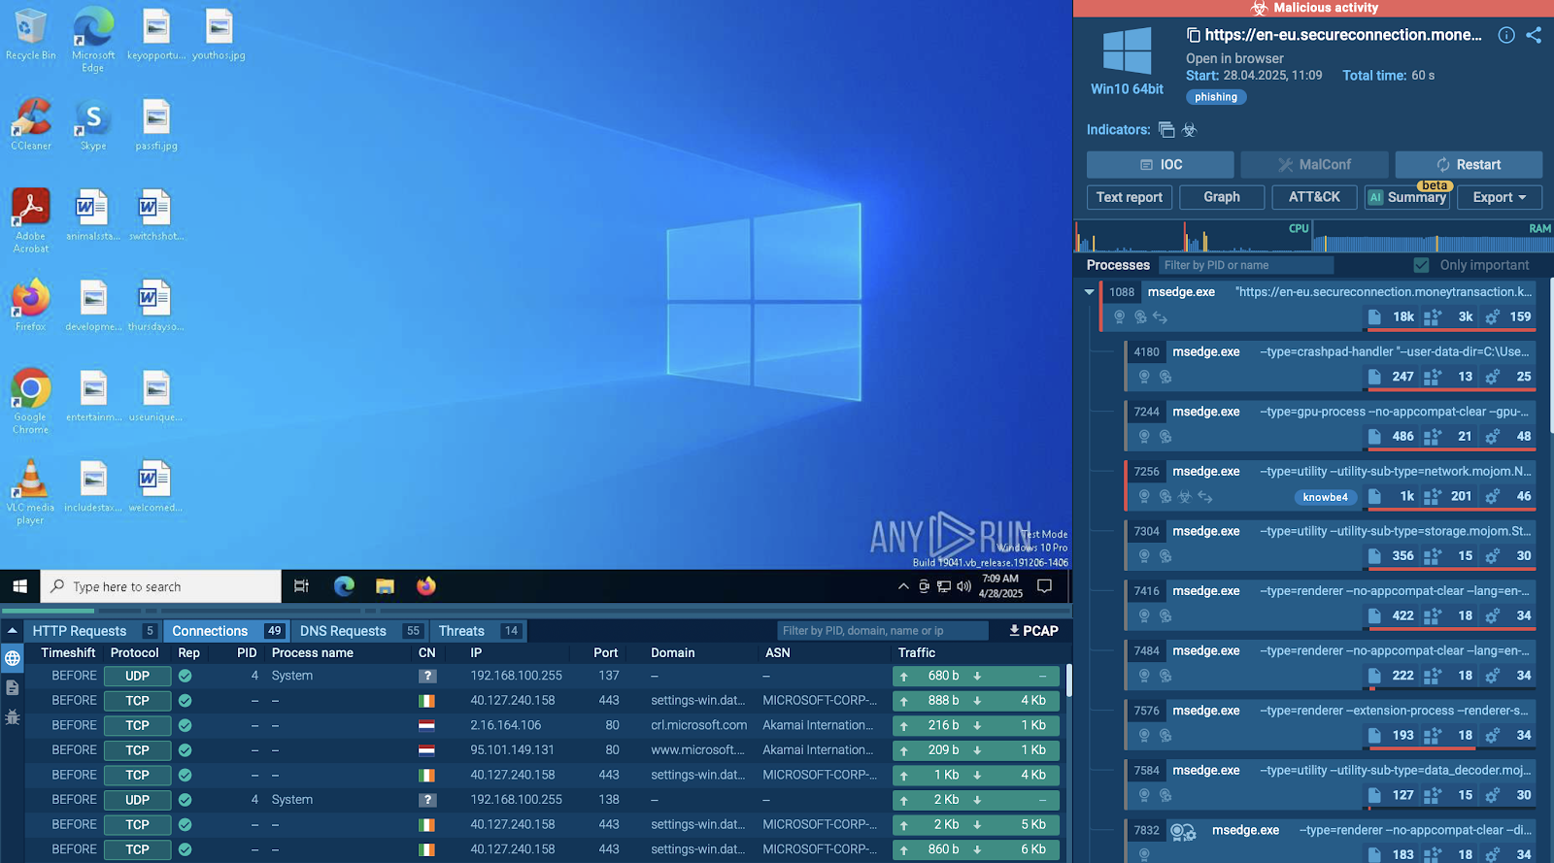The image size is (1554, 863).
Task: Copy the task URL with copy icon
Action: [1194, 35]
